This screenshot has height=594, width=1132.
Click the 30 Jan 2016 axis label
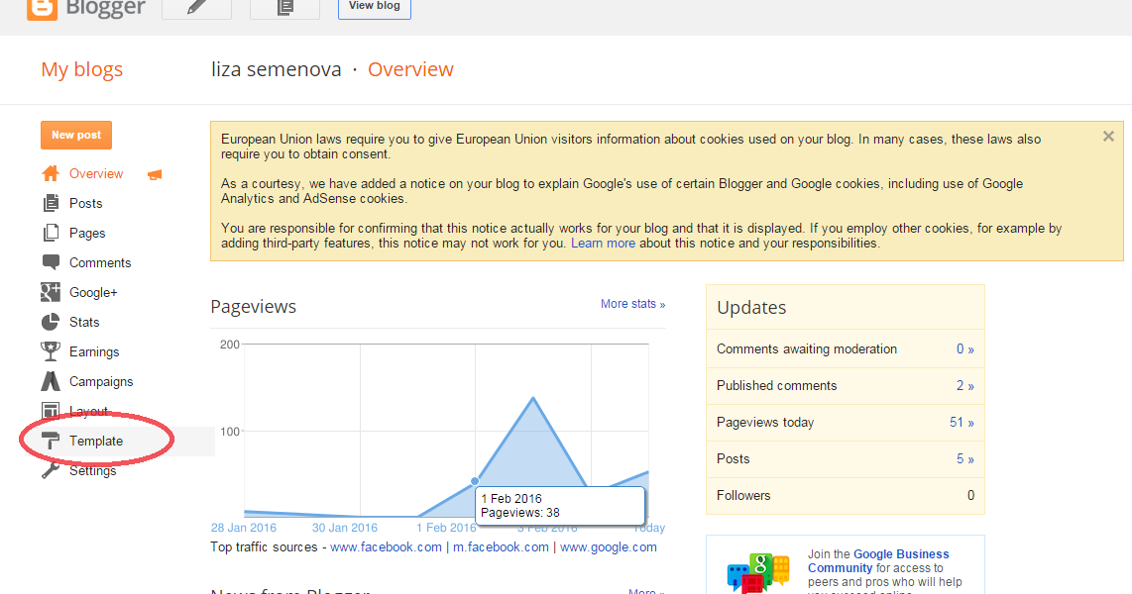(x=344, y=528)
